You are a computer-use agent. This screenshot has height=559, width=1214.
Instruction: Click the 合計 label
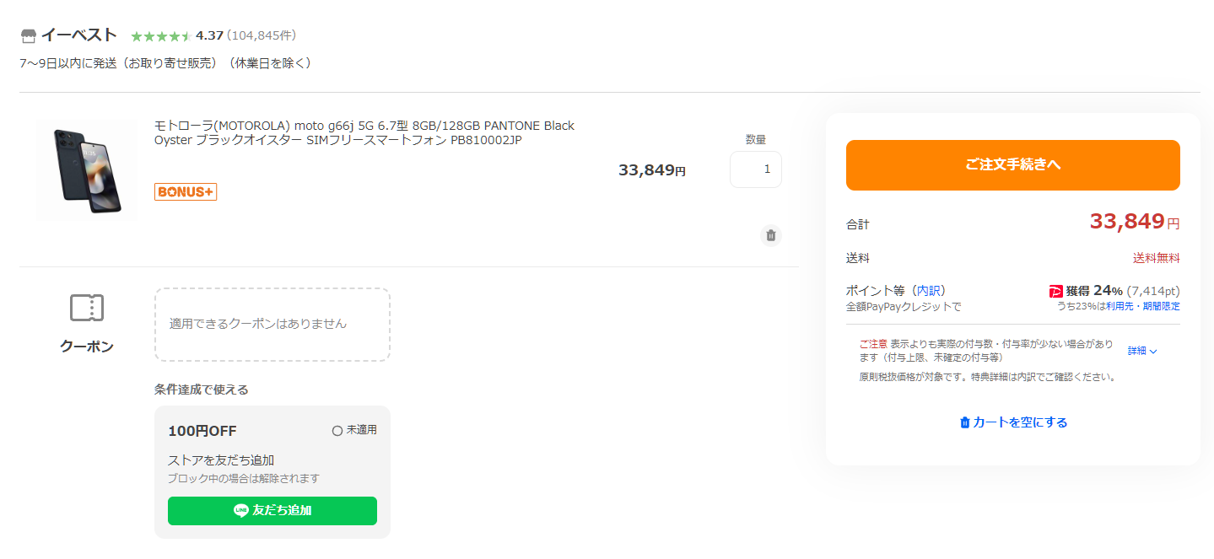pyautogui.click(x=857, y=224)
